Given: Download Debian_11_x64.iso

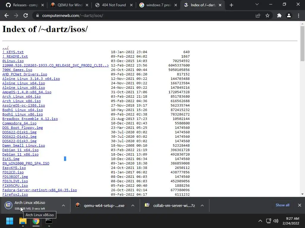Looking at the screenshot, I should (x=20, y=150).
